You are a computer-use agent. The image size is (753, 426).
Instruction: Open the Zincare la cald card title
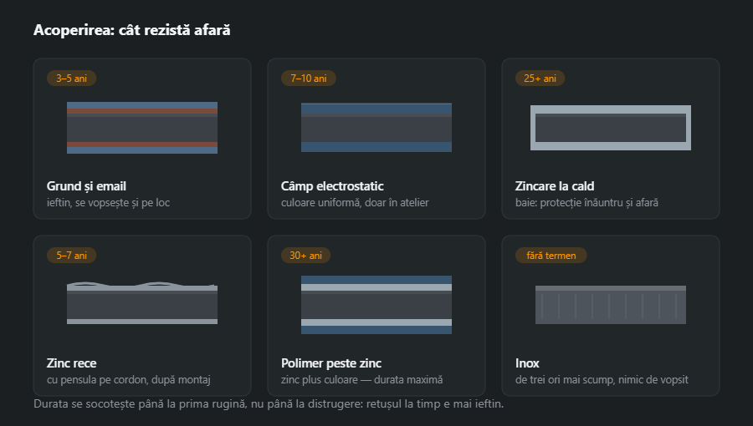coord(555,186)
